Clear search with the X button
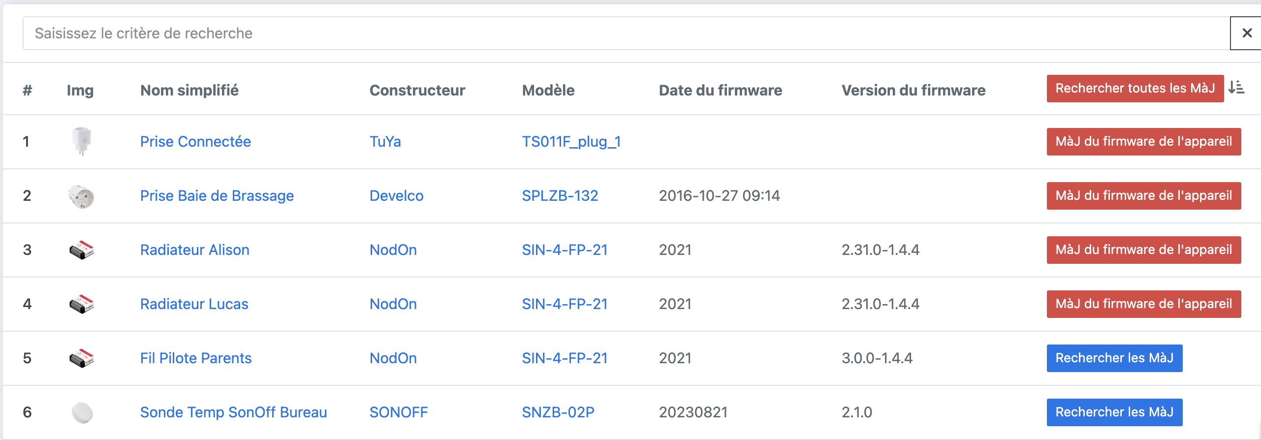 [x=1246, y=33]
